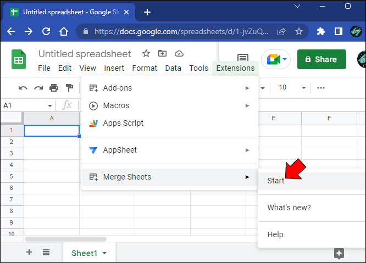Click the Move to folder icon
Image resolution: width=366 pixels, height=263 pixels.
point(162,53)
